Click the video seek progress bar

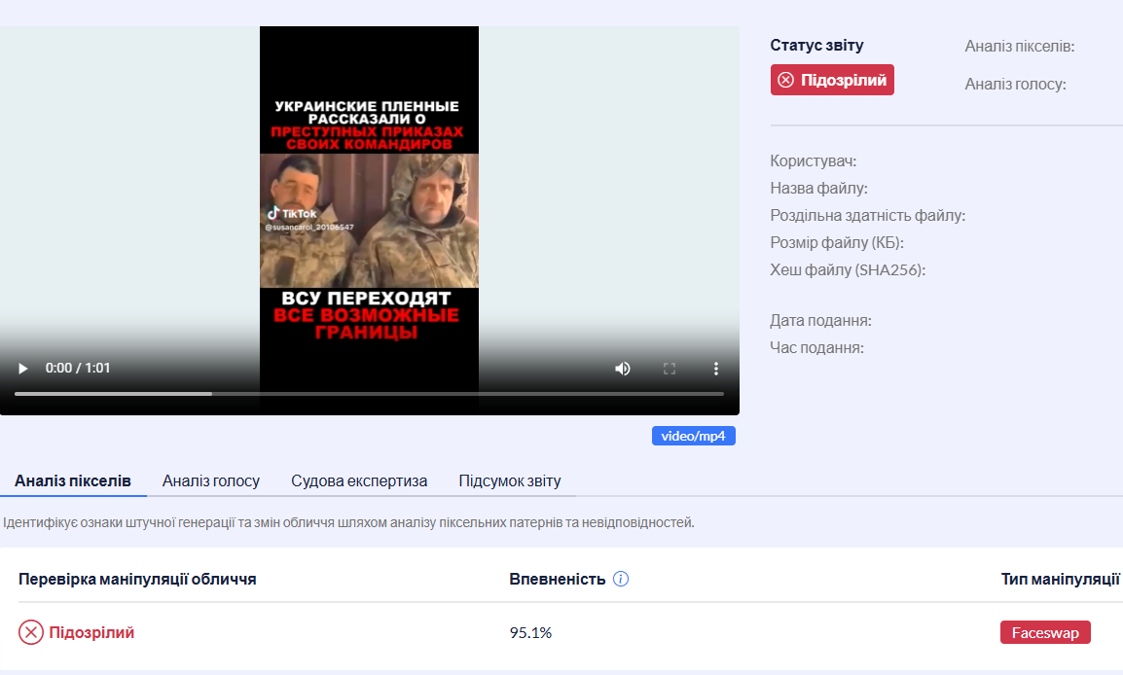(x=369, y=394)
